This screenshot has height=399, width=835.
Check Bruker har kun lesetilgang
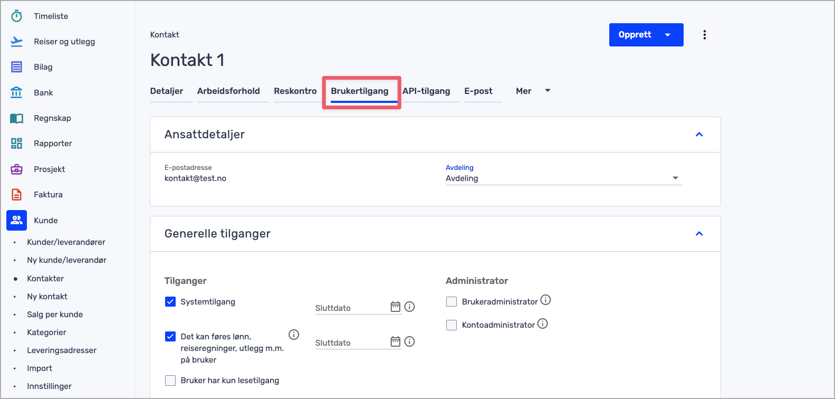click(x=170, y=381)
